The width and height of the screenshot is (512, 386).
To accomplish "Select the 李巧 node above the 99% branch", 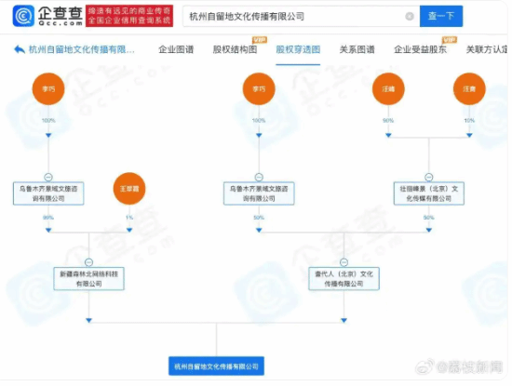I will (x=48, y=88).
